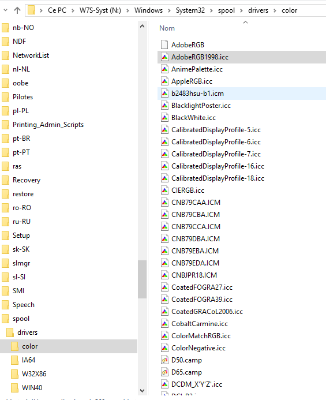This screenshot has height=400, width=326.
Task: Jump to W7S-Syst (N:) drive breadcrumb
Action: point(100,10)
